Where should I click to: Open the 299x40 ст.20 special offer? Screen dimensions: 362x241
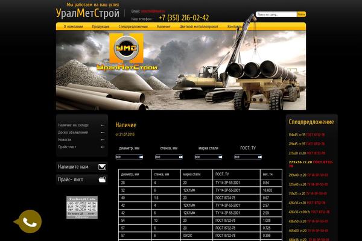pyautogui.click(x=308, y=175)
